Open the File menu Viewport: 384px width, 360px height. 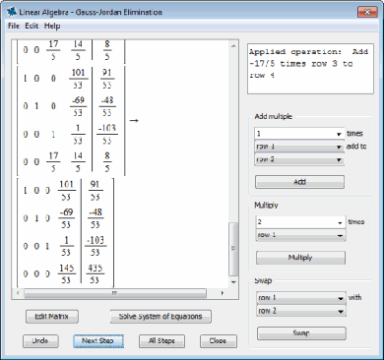coord(14,26)
